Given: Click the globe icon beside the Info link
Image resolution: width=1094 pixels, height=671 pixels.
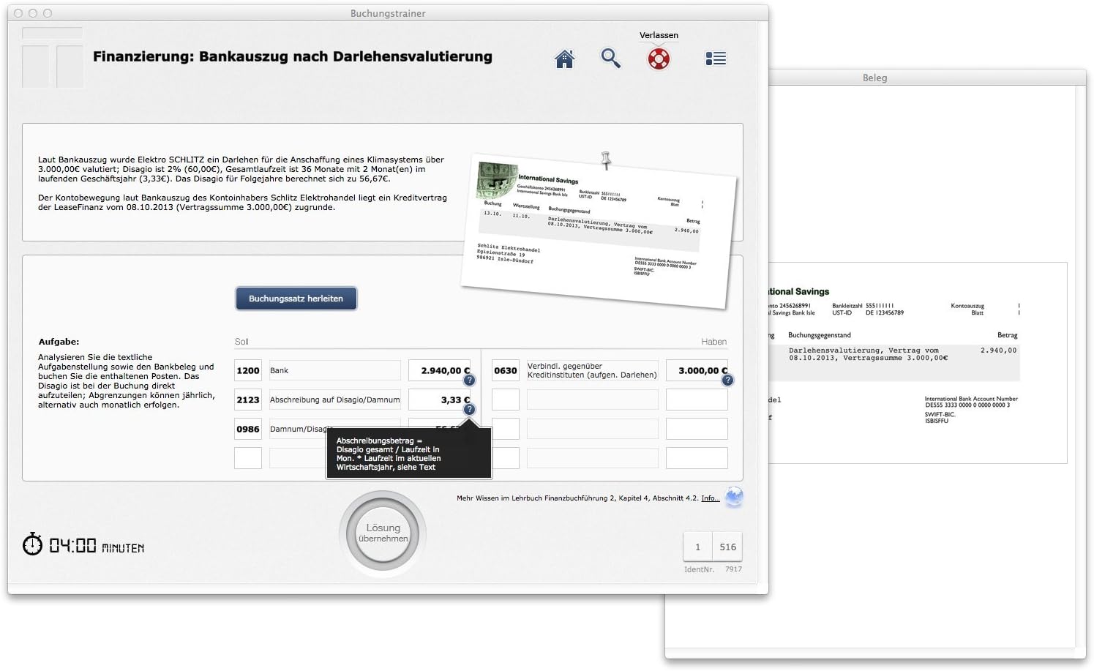Looking at the screenshot, I should tap(734, 497).
